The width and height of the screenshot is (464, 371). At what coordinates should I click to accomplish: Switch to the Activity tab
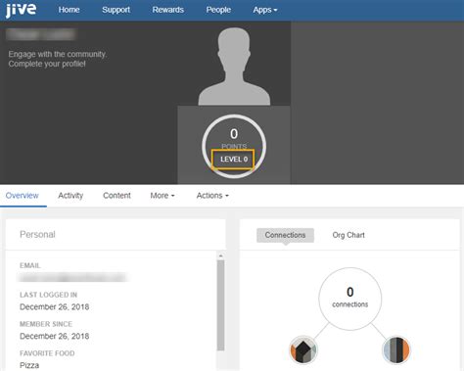point(70,196)
